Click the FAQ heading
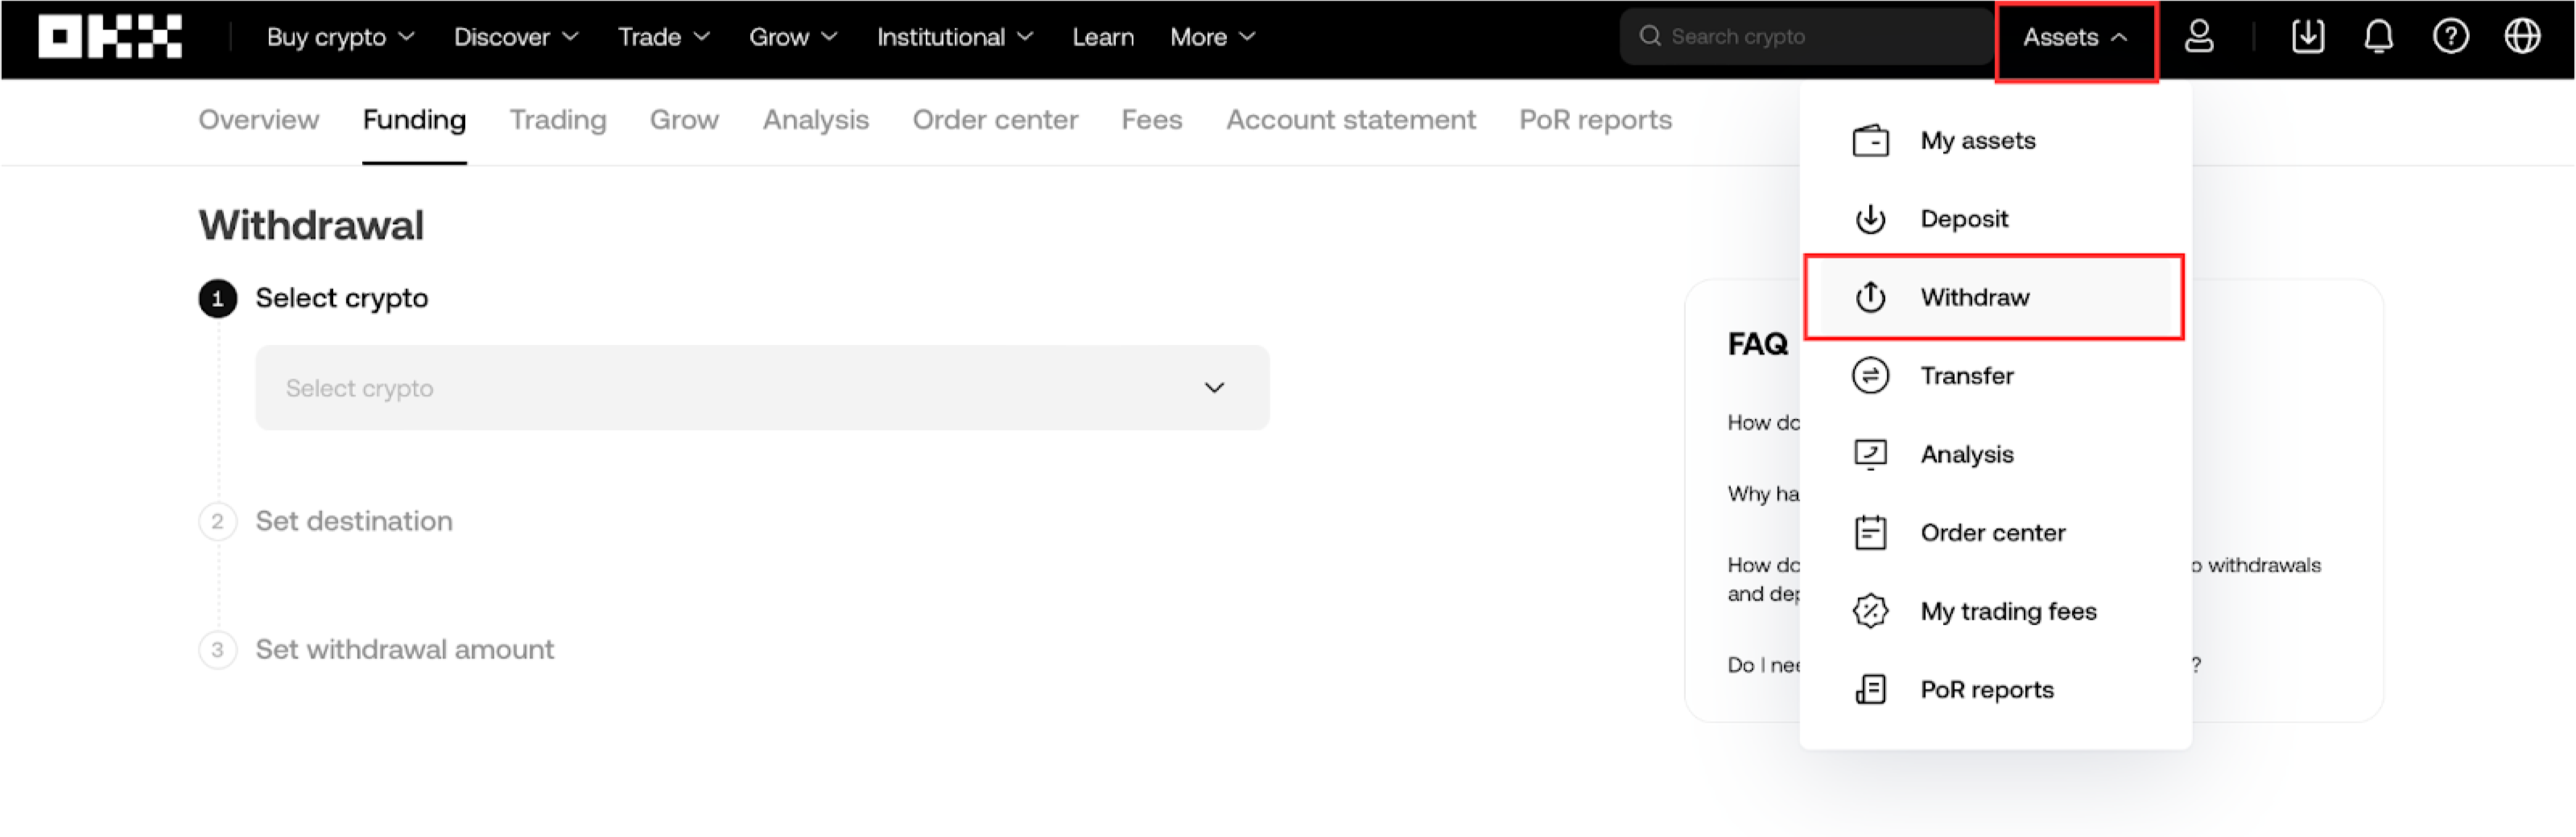 1757,345
